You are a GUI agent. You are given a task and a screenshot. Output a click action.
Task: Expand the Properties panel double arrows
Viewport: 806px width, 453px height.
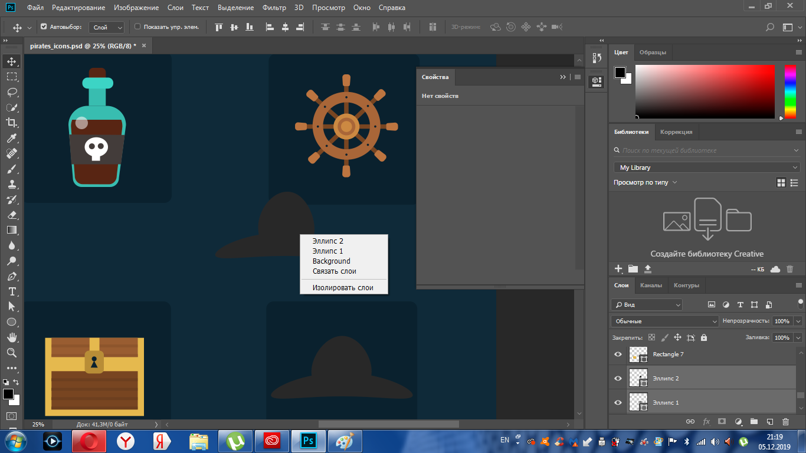[563, 77]
